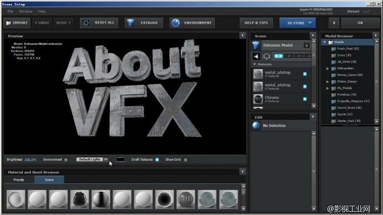Switch to the Presets tab

(19, 180)
